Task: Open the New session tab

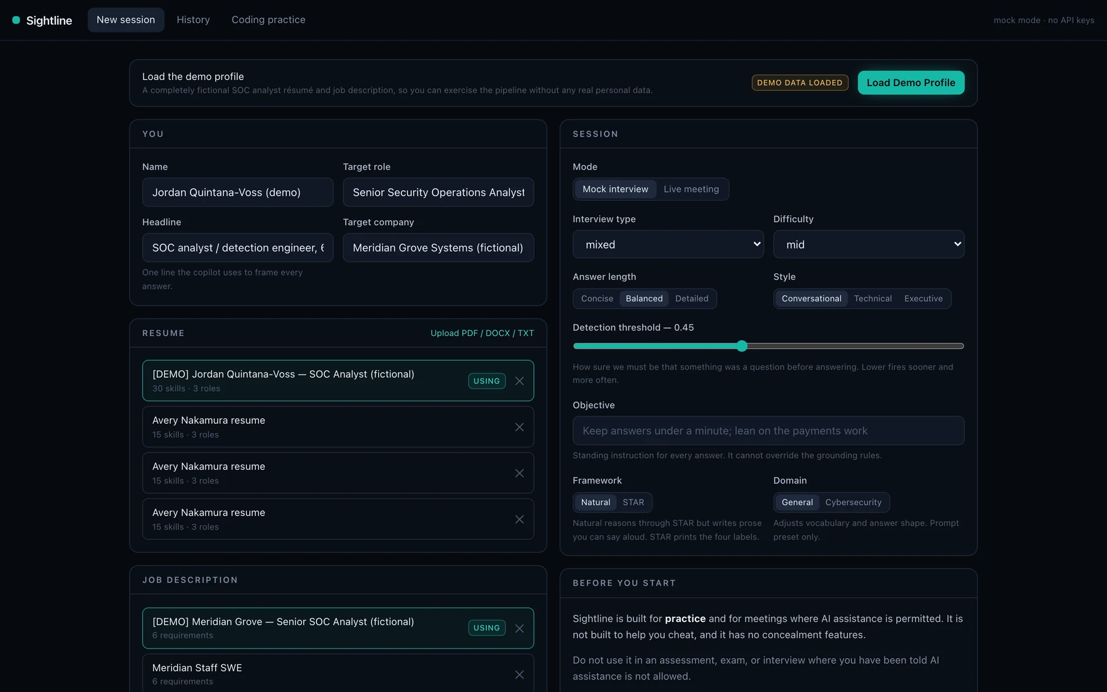Action: (x=125, y=20)
